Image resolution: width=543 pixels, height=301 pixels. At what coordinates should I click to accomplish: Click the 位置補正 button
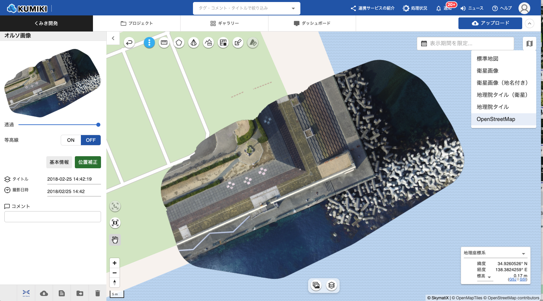click(88, 162)
